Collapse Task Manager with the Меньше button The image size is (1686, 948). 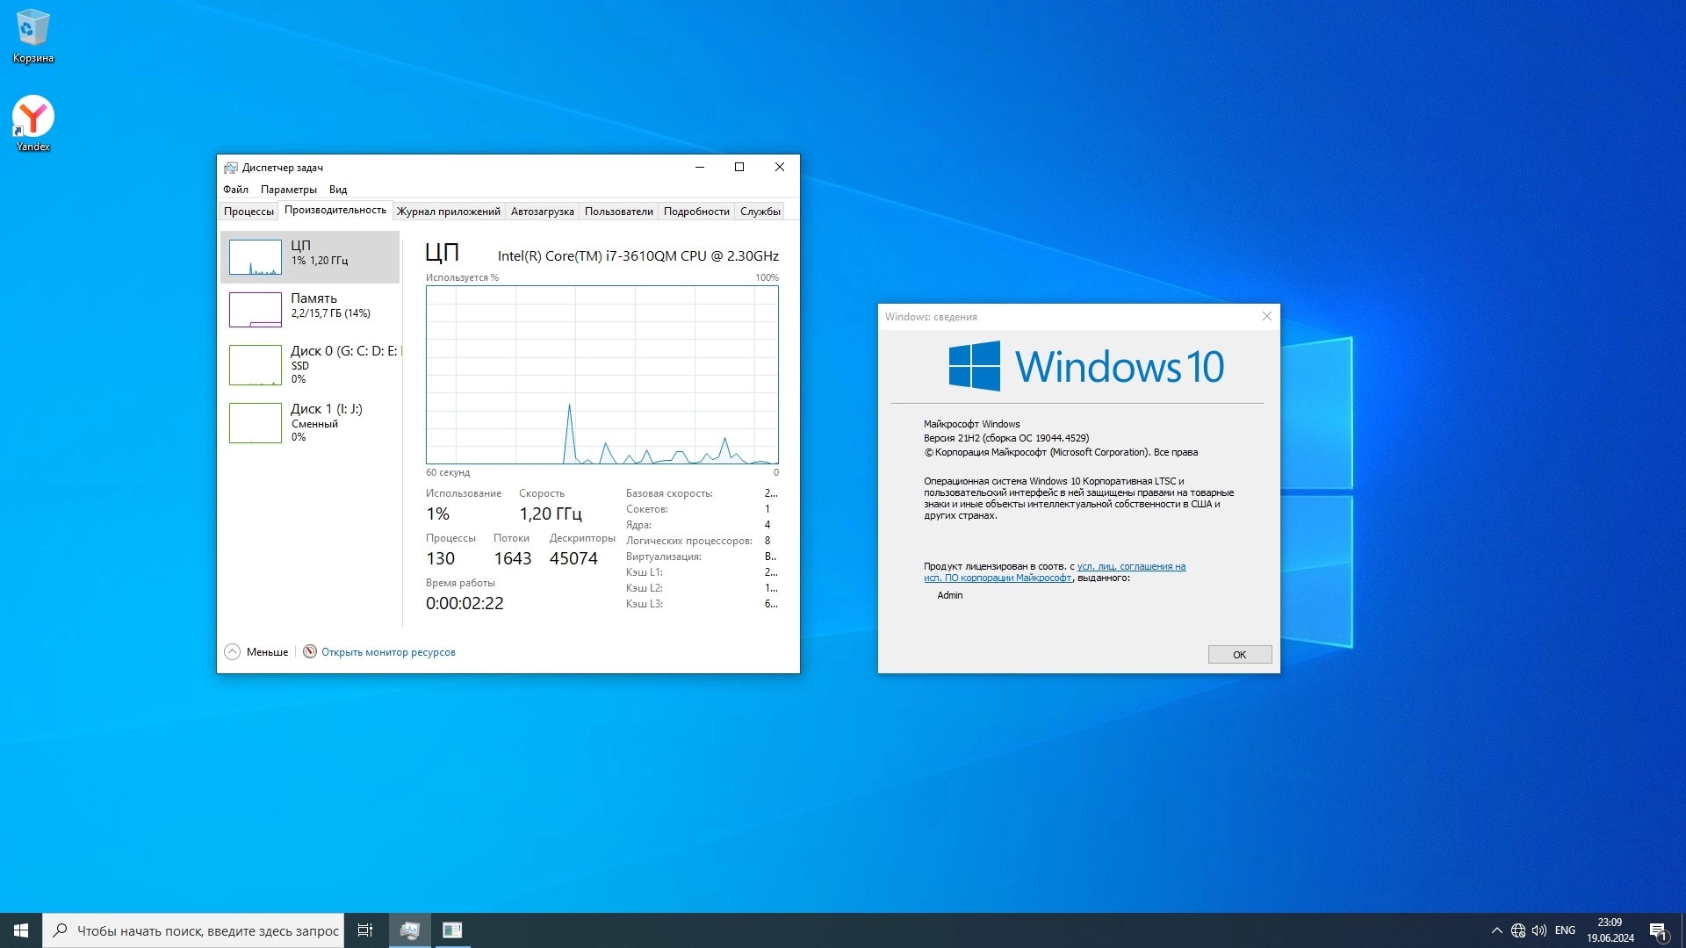(256, 652)
